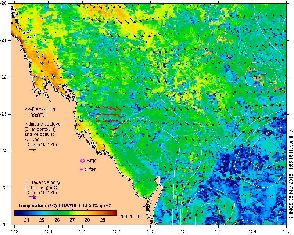Click the magenta drifter legend marker
Viewport: 294px width, 235px height.
pos(81,169)
